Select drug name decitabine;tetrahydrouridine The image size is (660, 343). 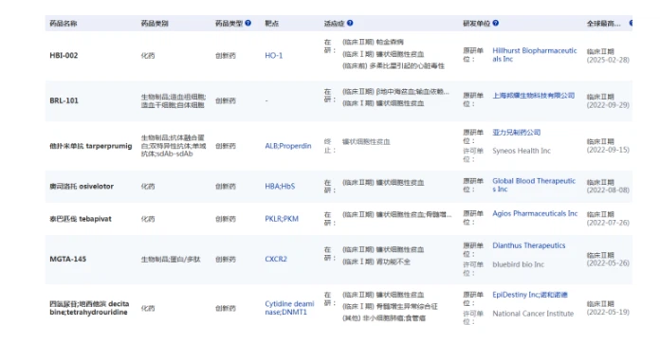coord(89,308)
